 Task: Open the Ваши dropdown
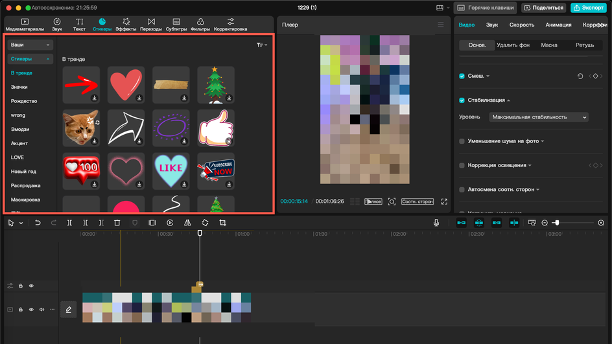pyautogui.click(x=30, y=45)
